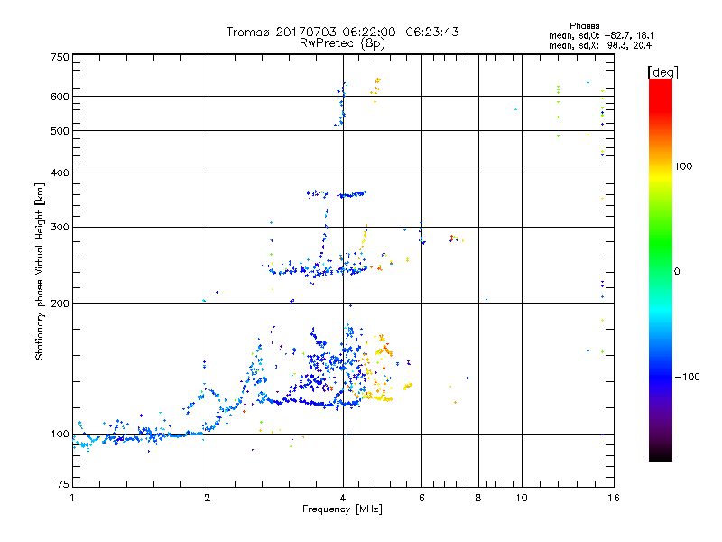Viewport: 722px width, 542px height.
Task: Click the x-axis tick label '8'
Action: 478,498
